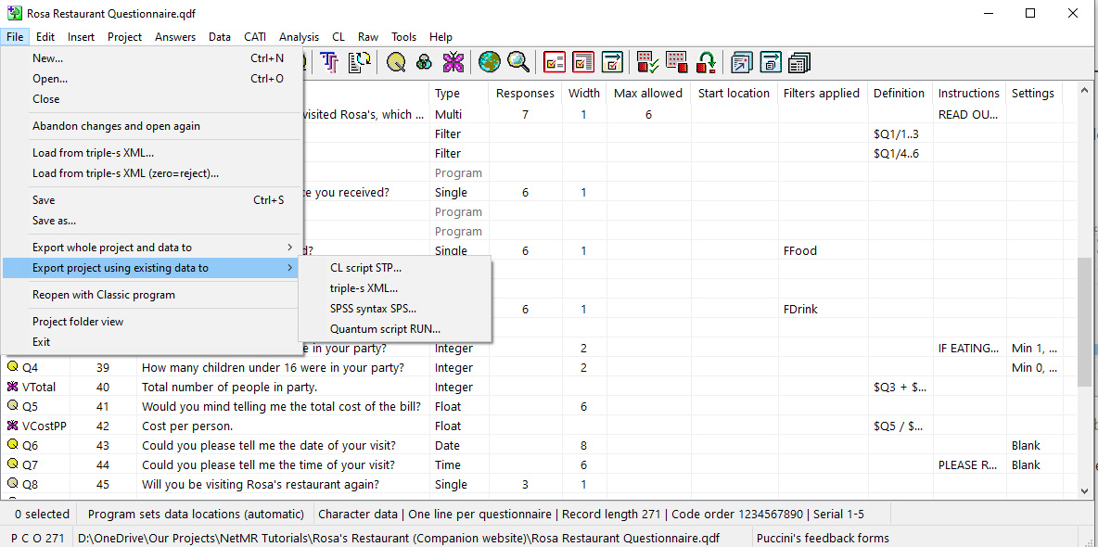Click the yellow magnifier lamp icon

click(x=394, y=62)
